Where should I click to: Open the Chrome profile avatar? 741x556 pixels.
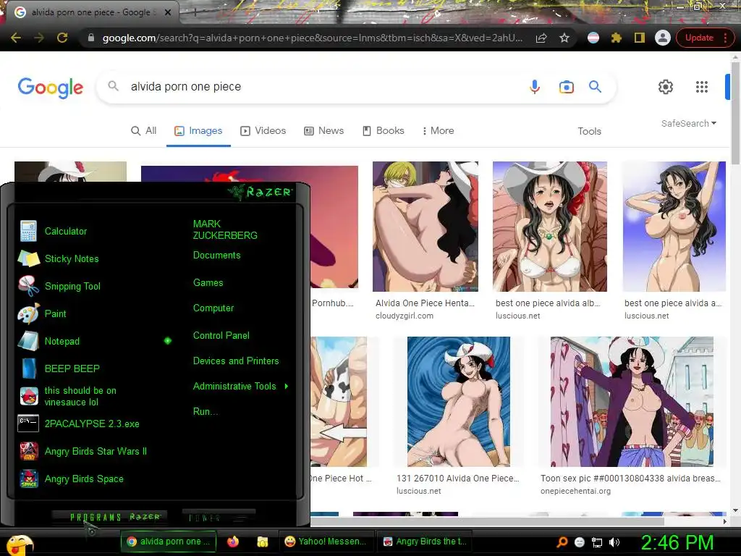[663, 38]
